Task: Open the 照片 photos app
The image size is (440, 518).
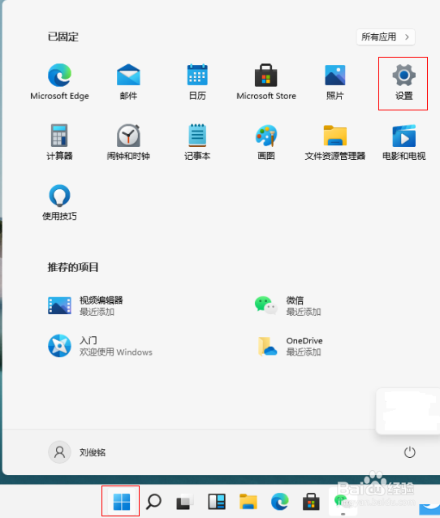Action: (335, 82)
